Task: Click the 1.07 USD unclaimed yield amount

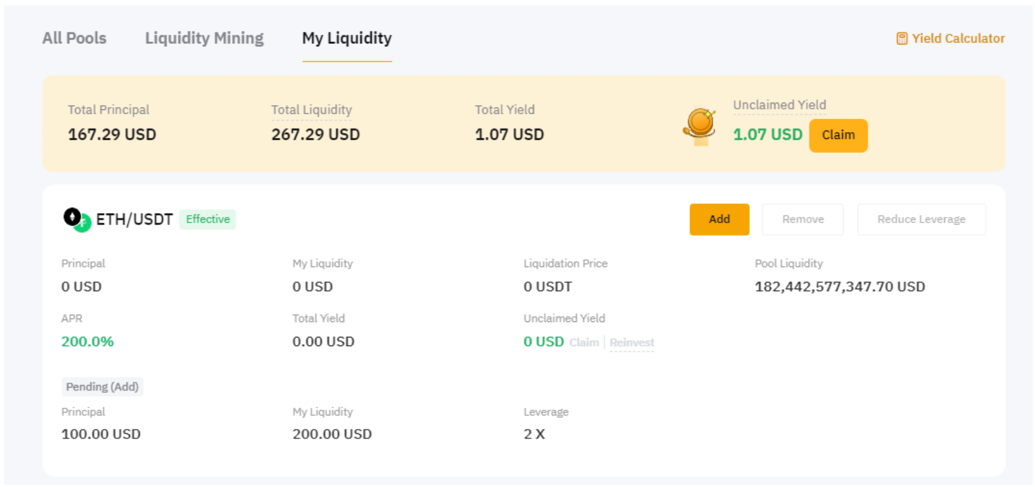Action: point(767,135)
